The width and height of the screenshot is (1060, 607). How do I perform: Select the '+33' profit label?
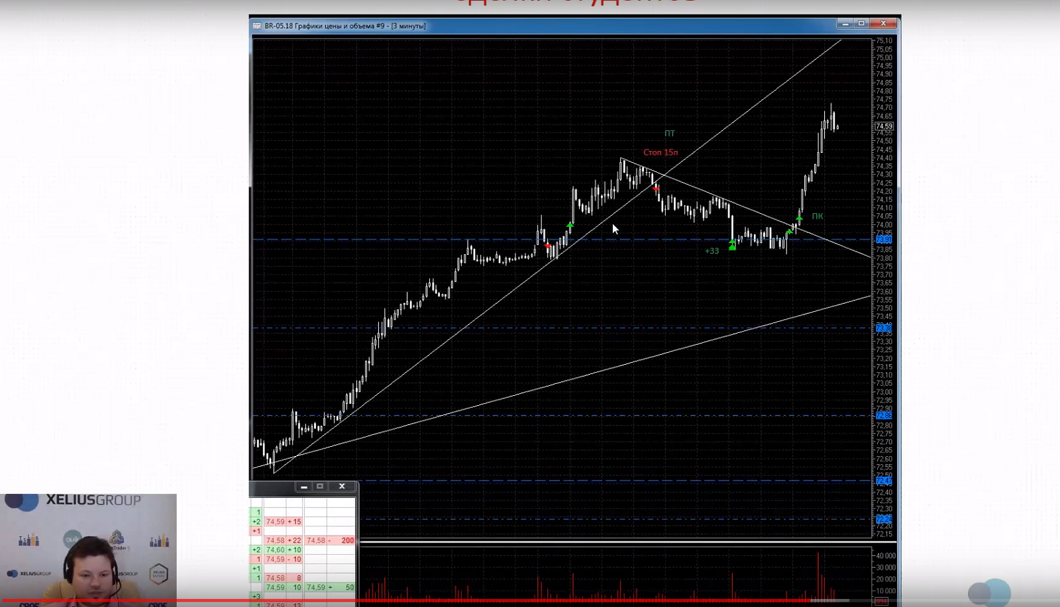[x=712, y=251]
